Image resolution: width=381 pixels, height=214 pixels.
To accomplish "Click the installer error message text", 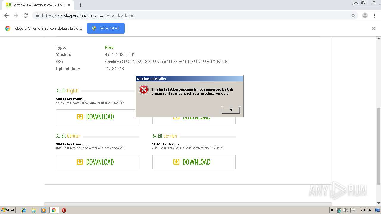I will pos(192,91).
